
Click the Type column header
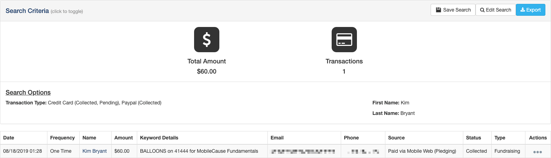click(500, 138)
